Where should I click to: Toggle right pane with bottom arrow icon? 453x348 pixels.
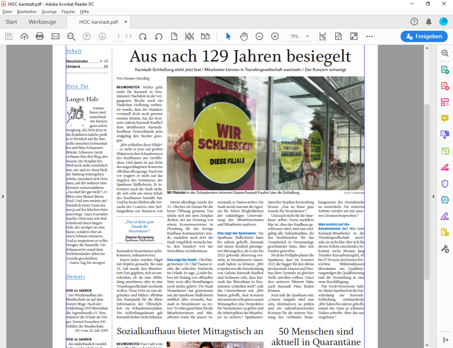click(446, 340)
